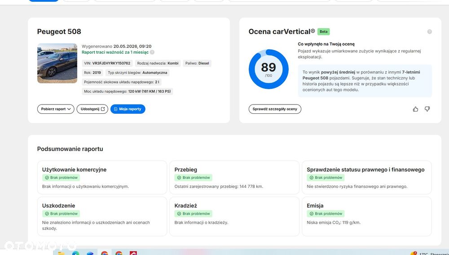
Task: Click the Brak problemów badge under Przebieg
Action: pos(193,177)
